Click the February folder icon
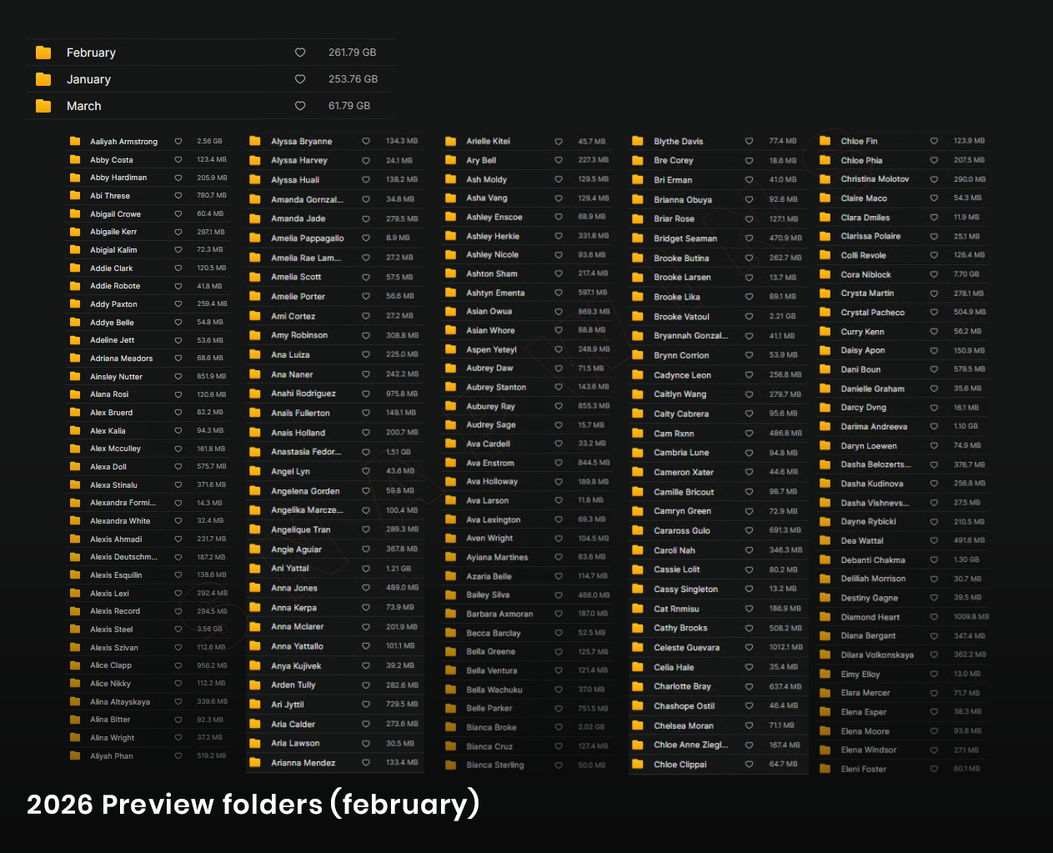1053x853 pixels. click(43, 53)
